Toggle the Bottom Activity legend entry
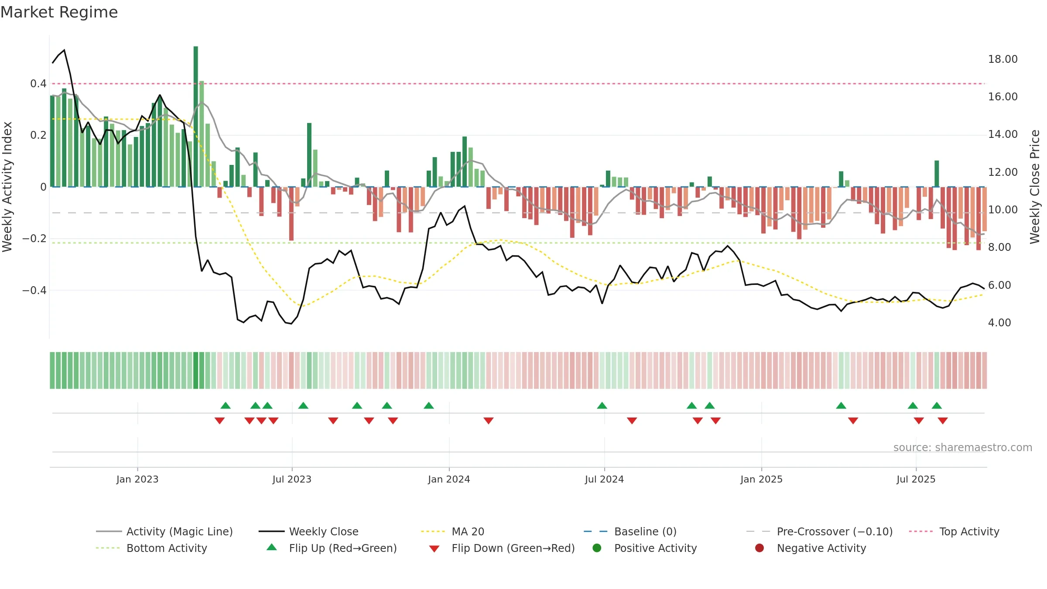 [x=151, y=548]
